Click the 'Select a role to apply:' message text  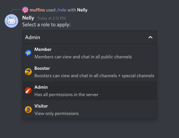46,24
